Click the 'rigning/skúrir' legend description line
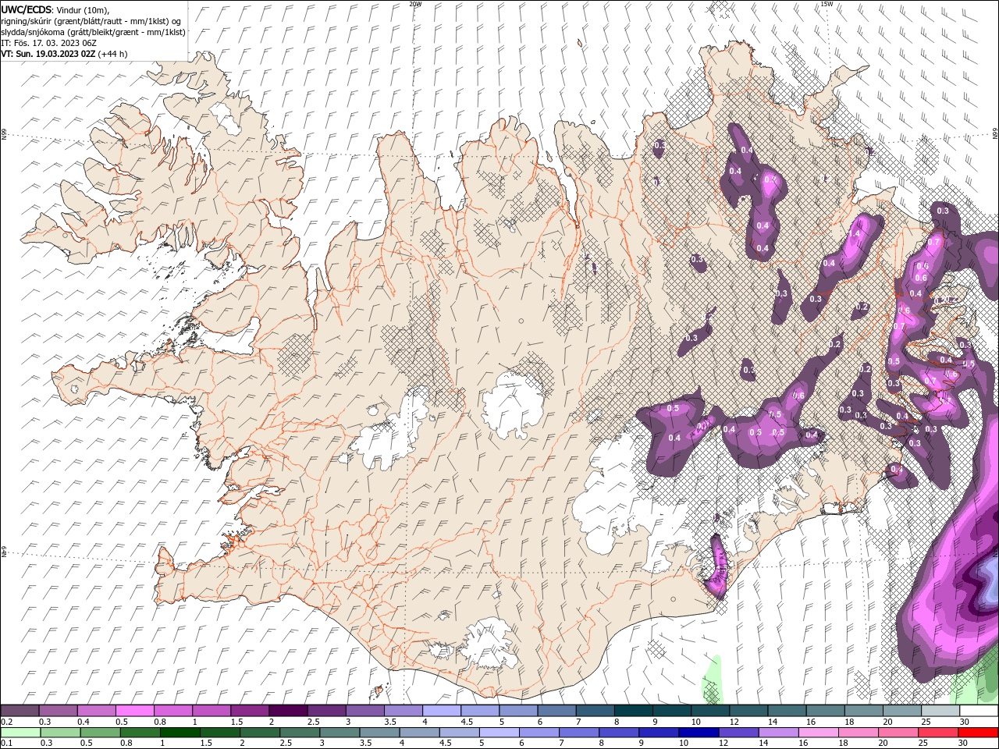The image size is (999, 749). [x=92, y=20]
